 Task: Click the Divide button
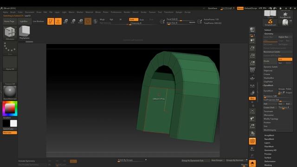[271, 61]
